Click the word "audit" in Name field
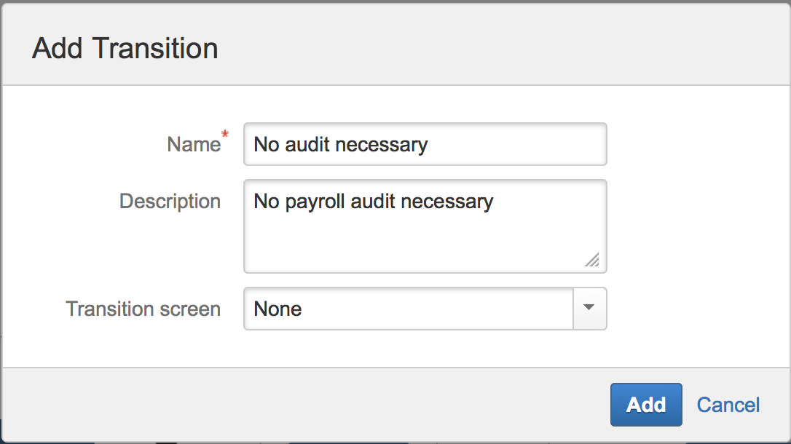Viewport: 791px width, 444px height. pyautogui.click(x=306, y=144)
